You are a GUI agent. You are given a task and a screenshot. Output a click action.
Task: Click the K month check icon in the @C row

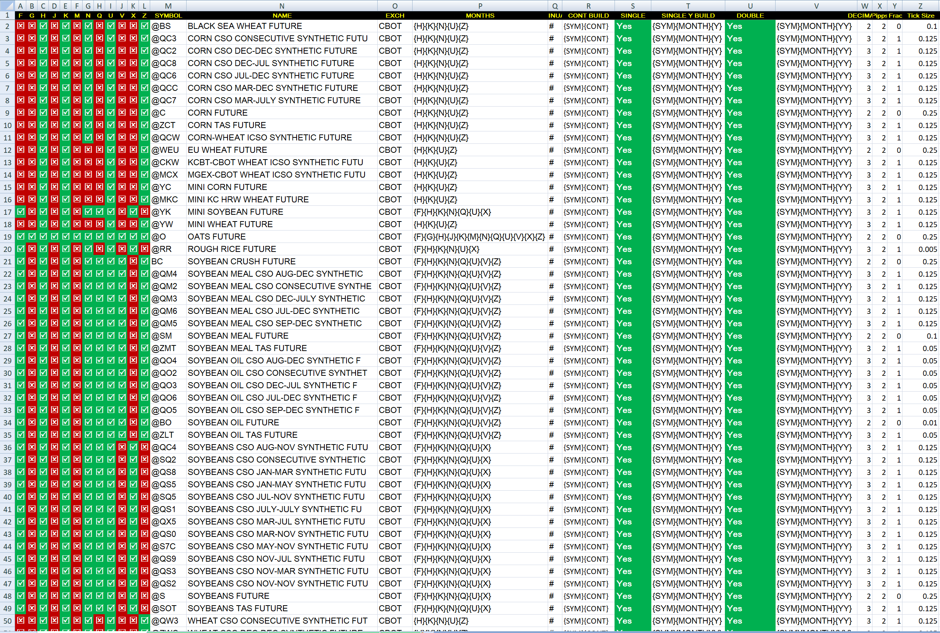tap(66, 113)
